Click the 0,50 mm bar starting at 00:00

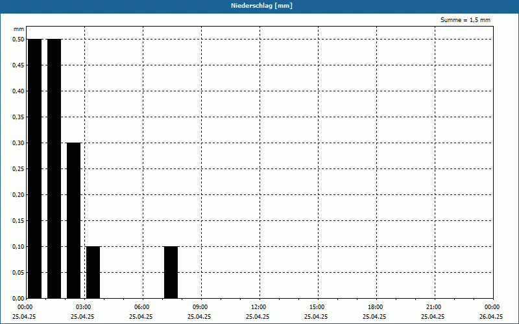[x=35, y=168]
